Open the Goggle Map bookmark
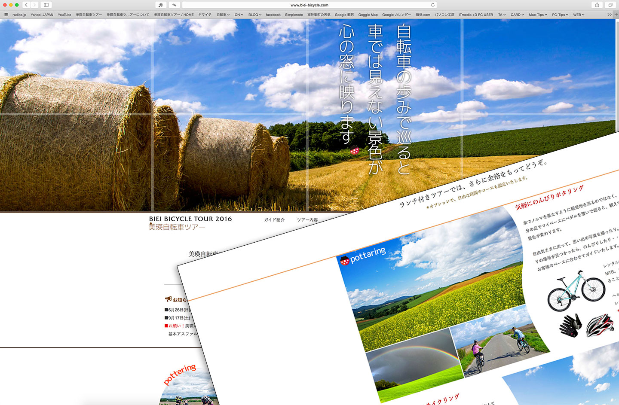Screen dimensions: 619x405 [368, 15]
